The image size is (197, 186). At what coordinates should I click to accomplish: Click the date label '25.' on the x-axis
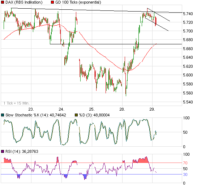(92, 109)
